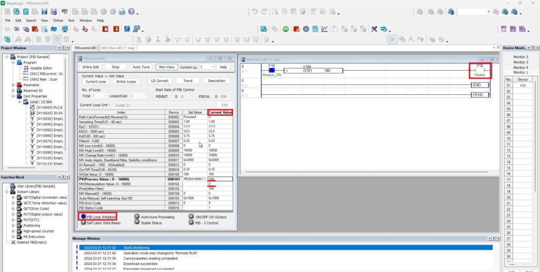The width and height of the screenshot is (540, 272).
Task: Click the blue gear settings icon
Action: pos(306,29)
